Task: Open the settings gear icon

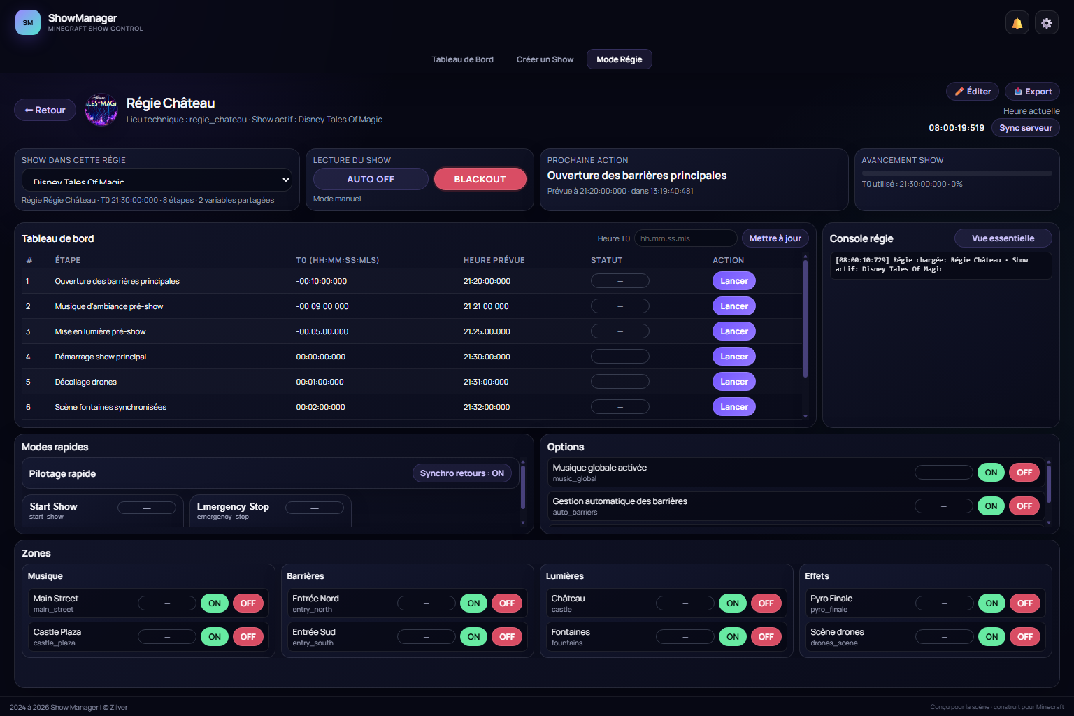Action: 1047,23
